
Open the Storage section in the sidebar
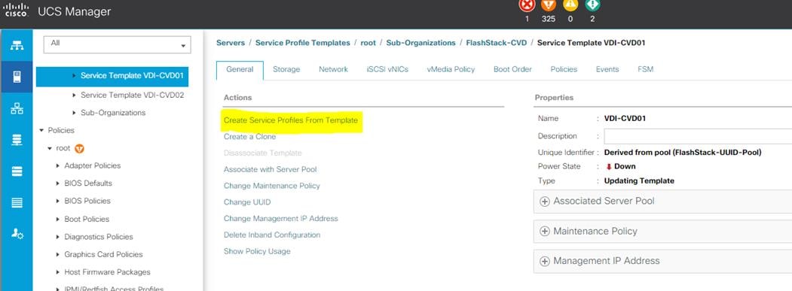pos(17,203)
